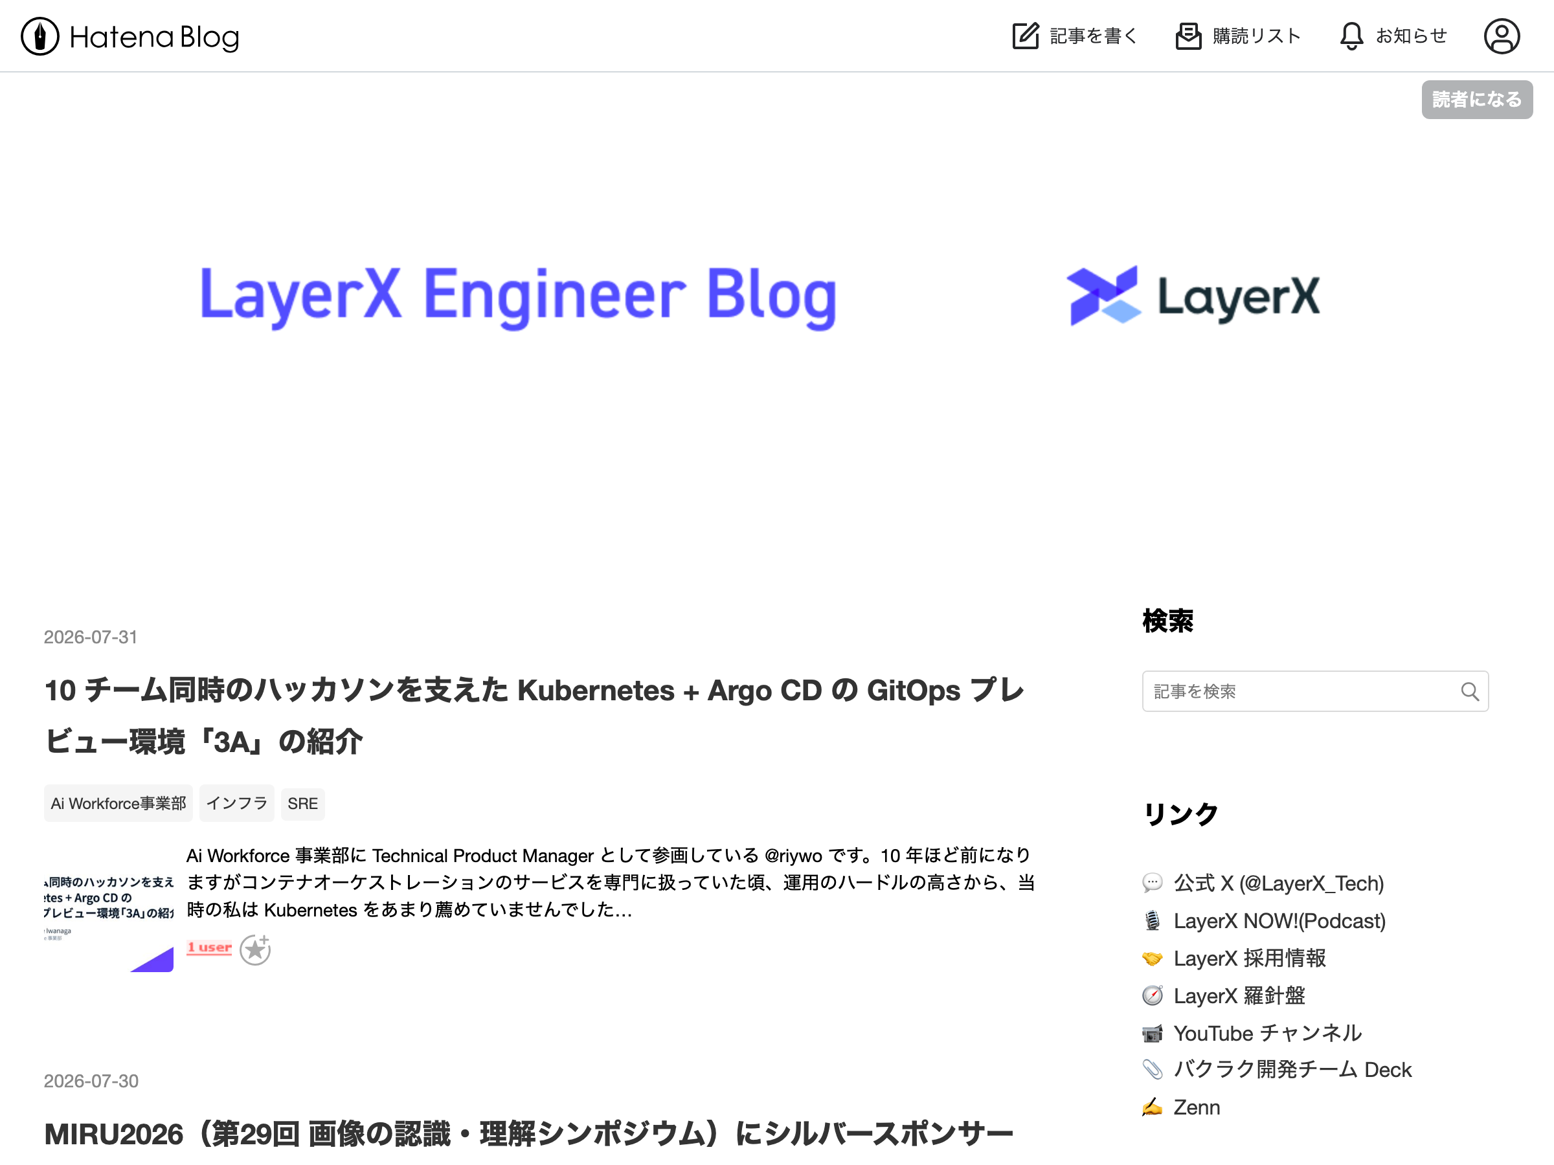The image size is (1554, 1165).
Task: Add a Hatena star to the article
Action: click(x=255, y=950)
